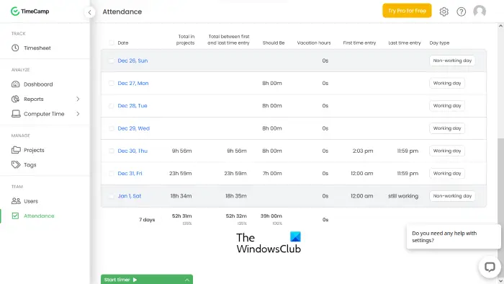
Task: Click the Attendance checkmark icon
Action: (x=15, y=216)
